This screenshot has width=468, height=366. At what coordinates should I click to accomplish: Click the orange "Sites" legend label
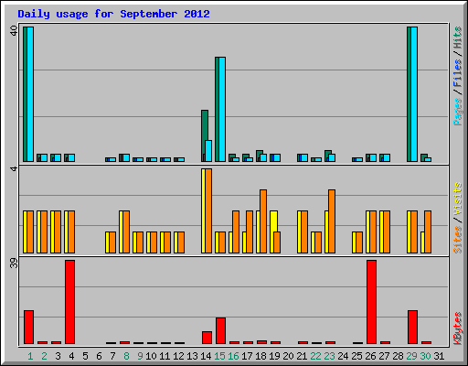point(458,240)
